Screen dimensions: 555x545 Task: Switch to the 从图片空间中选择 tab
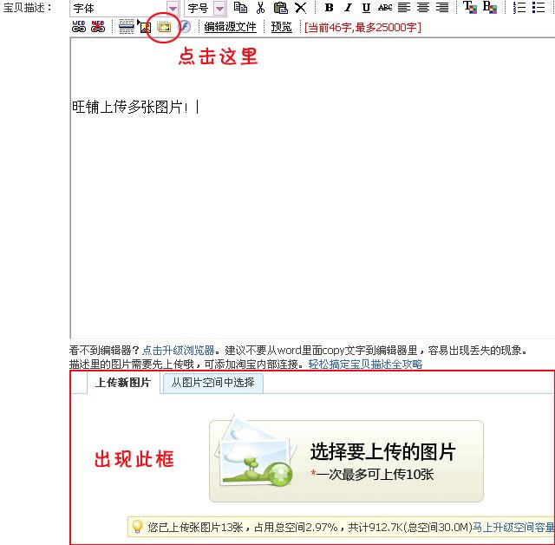click(212, 383)
